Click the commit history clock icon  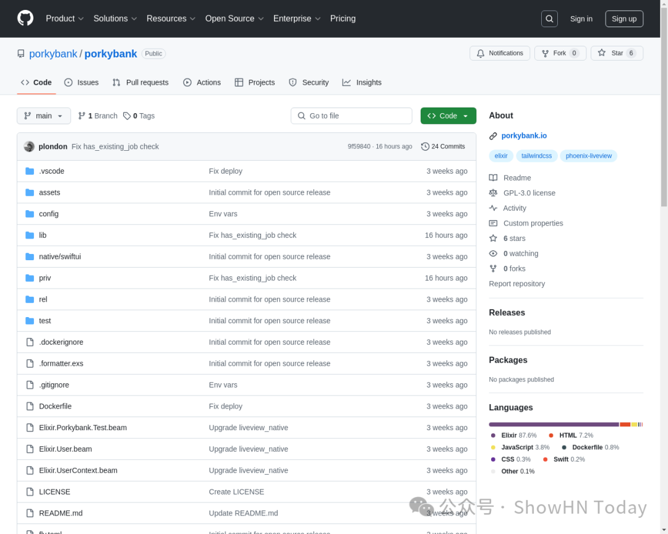click(425, 146)
